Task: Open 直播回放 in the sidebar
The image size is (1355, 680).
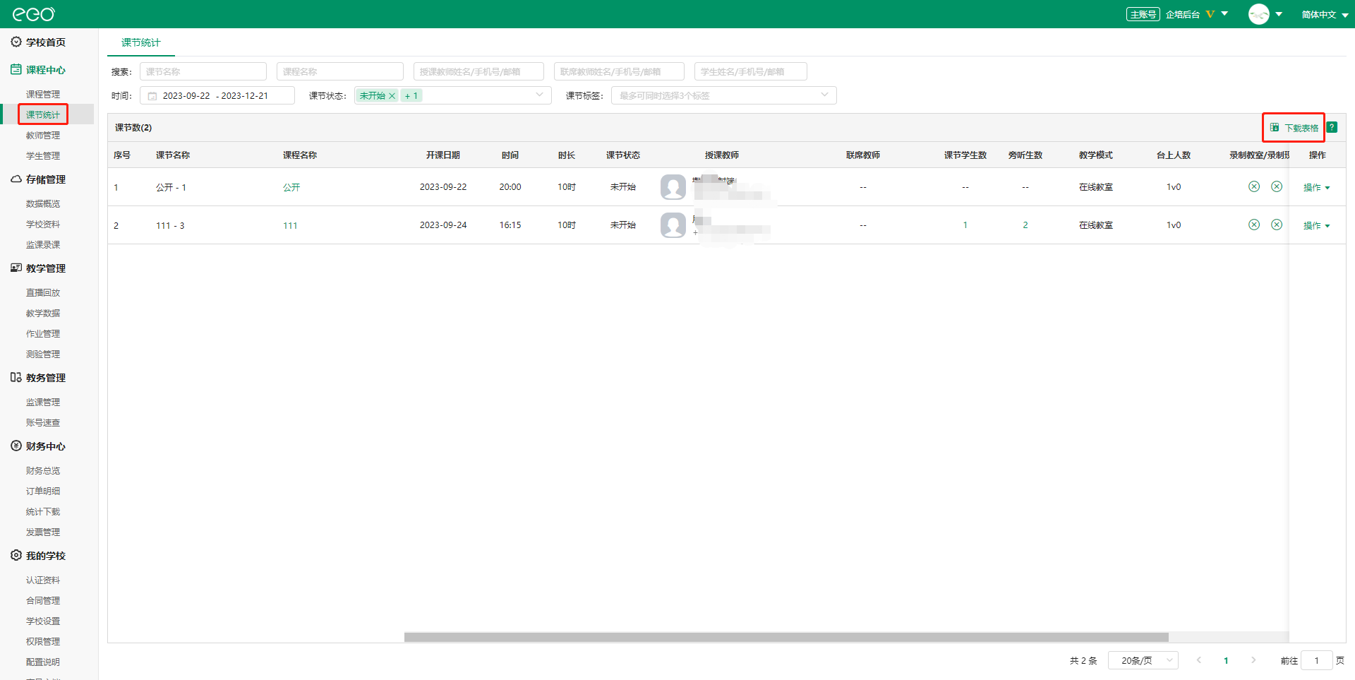Action: click(x=43, y=292)
